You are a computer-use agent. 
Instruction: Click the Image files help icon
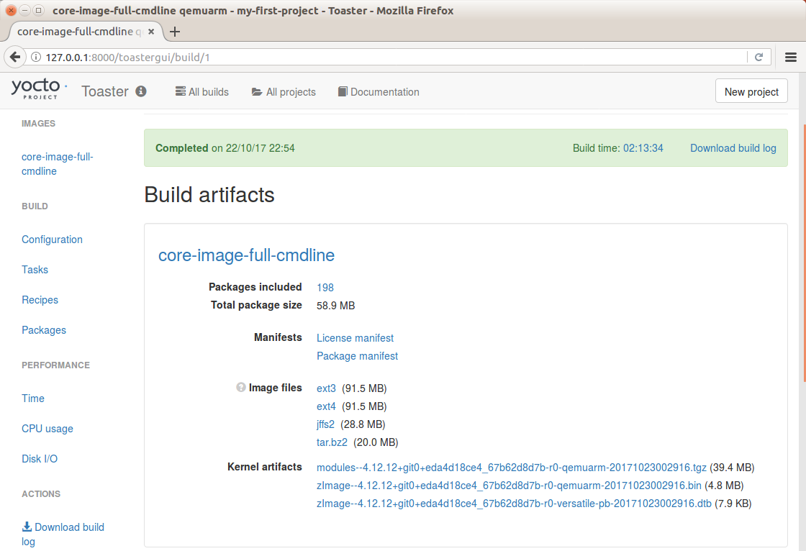[x=240, y=387]
